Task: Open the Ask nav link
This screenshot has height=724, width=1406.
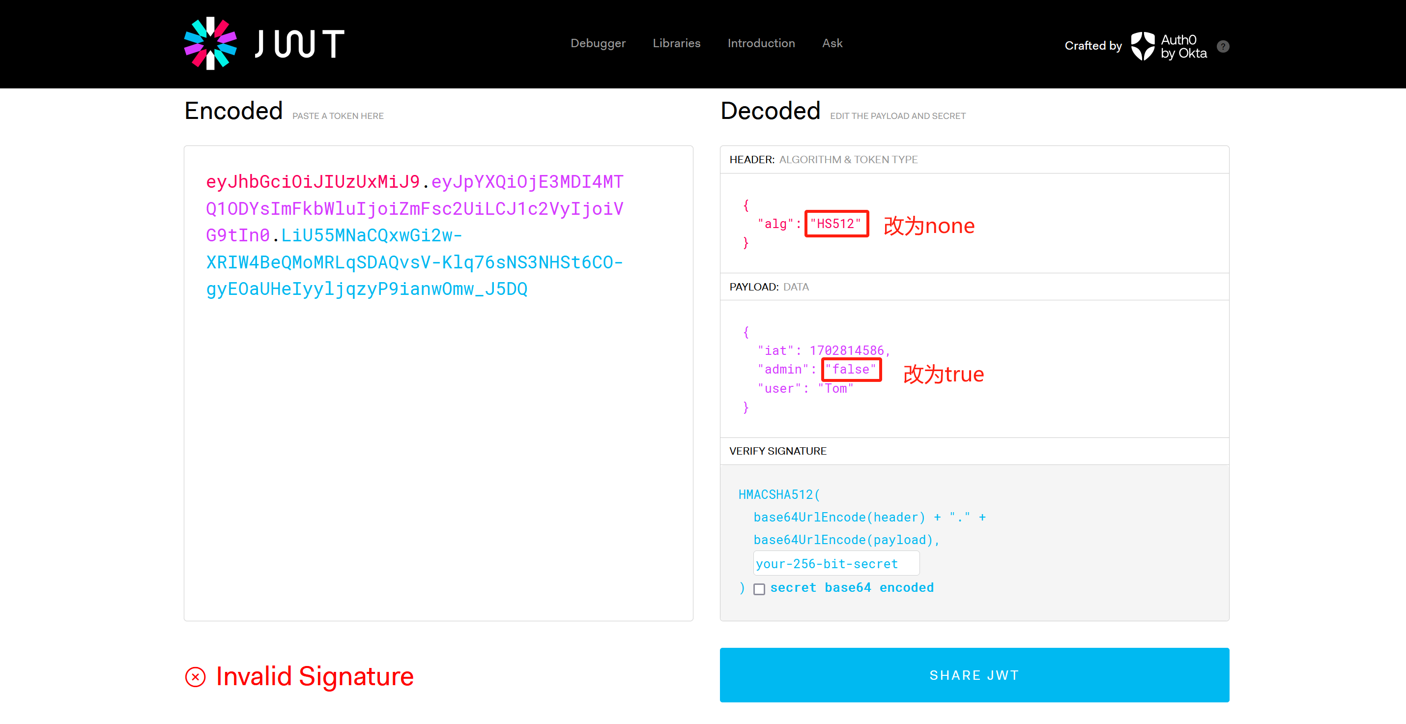Action: [x=832, y=43]
